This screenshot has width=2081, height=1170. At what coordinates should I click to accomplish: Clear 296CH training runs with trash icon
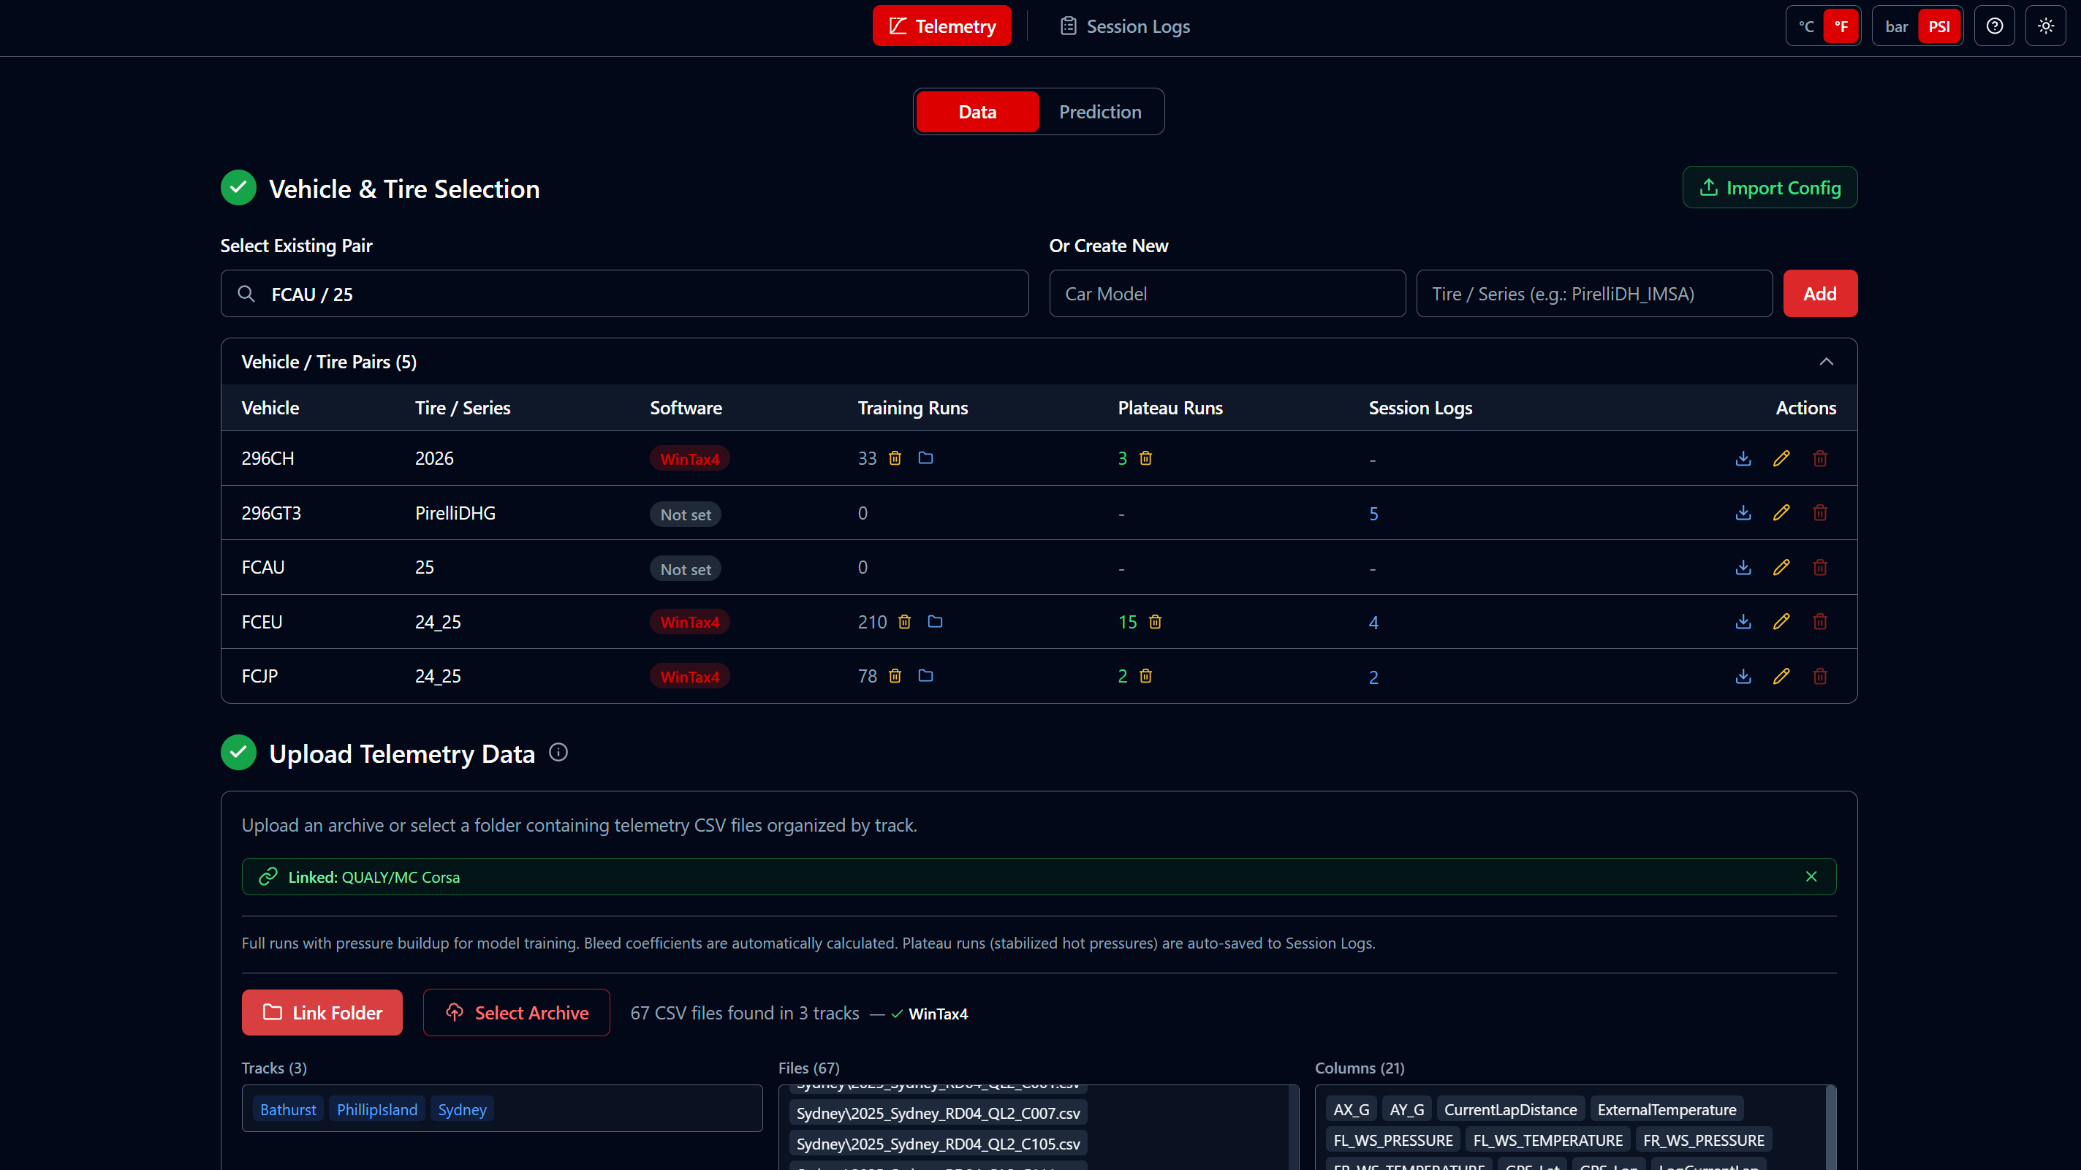(895, 459)
